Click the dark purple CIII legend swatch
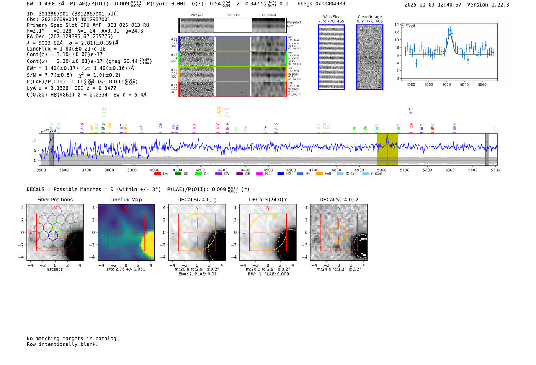 (240, 173)
